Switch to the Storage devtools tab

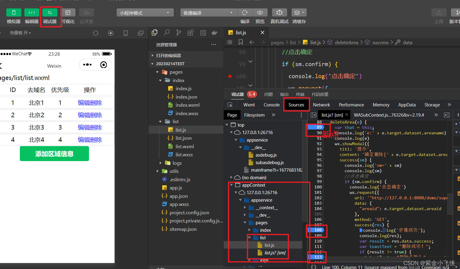[432, 105]
